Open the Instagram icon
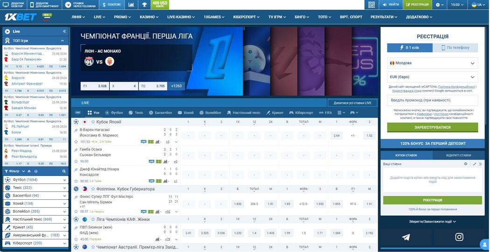The height and width of the screenshot is (252, 490). coord(459,237)
